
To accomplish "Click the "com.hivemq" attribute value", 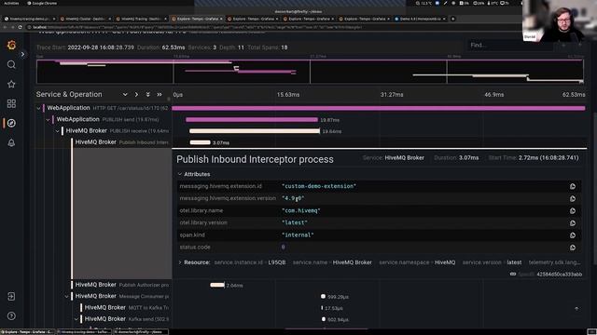I will [301, 210].
